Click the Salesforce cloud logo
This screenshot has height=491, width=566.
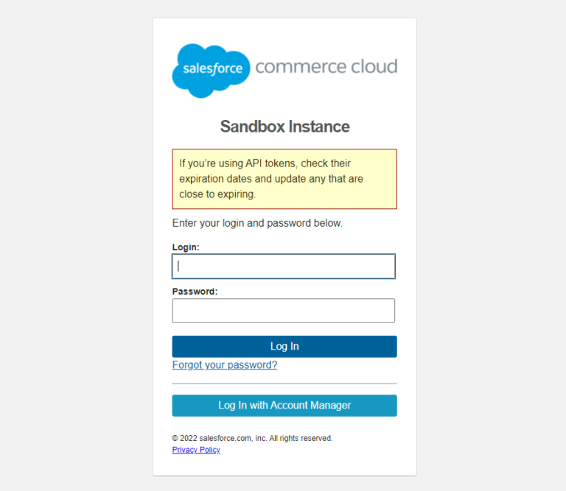click(212, 71)
